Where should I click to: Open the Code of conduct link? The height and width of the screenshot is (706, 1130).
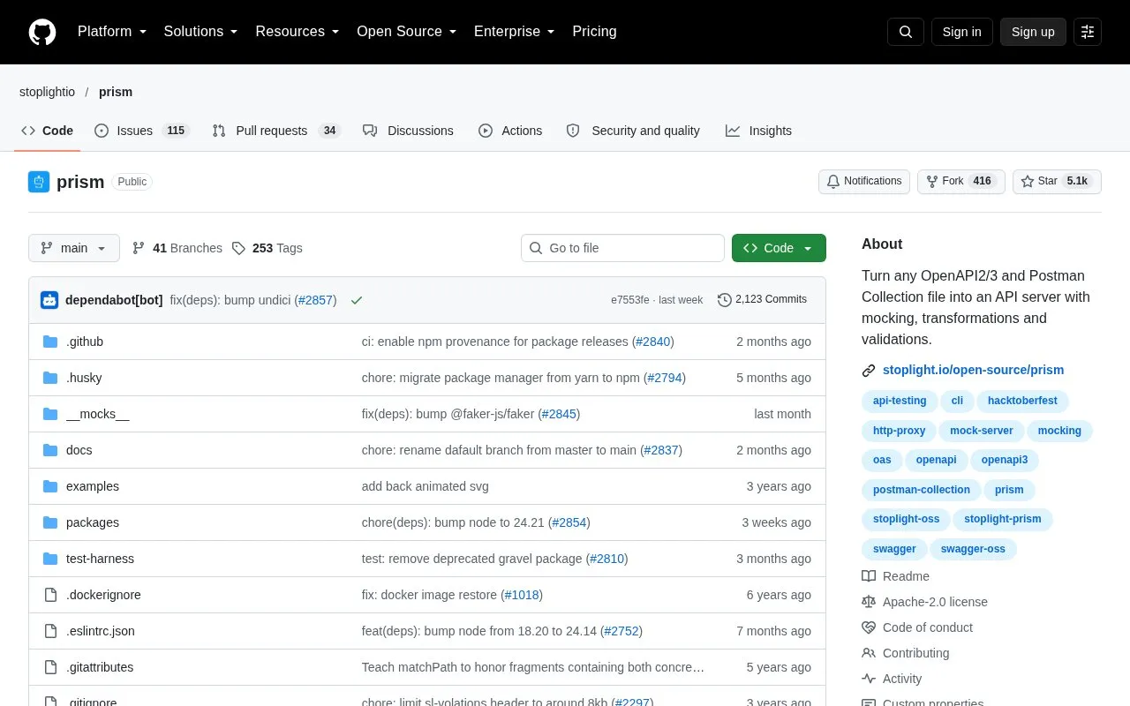click(917, 627)
